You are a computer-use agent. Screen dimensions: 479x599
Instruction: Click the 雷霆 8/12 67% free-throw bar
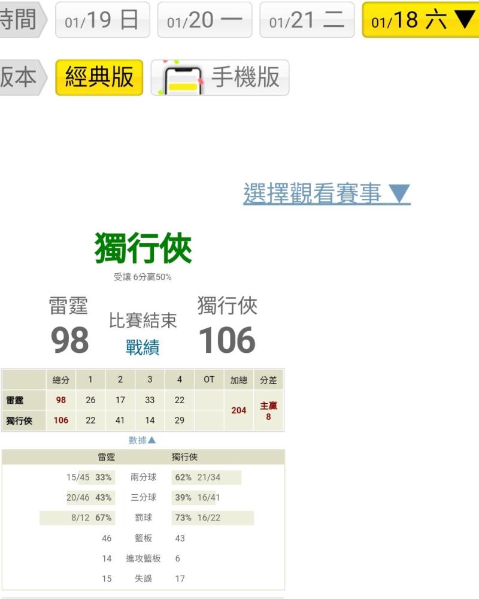pos(78,518)
